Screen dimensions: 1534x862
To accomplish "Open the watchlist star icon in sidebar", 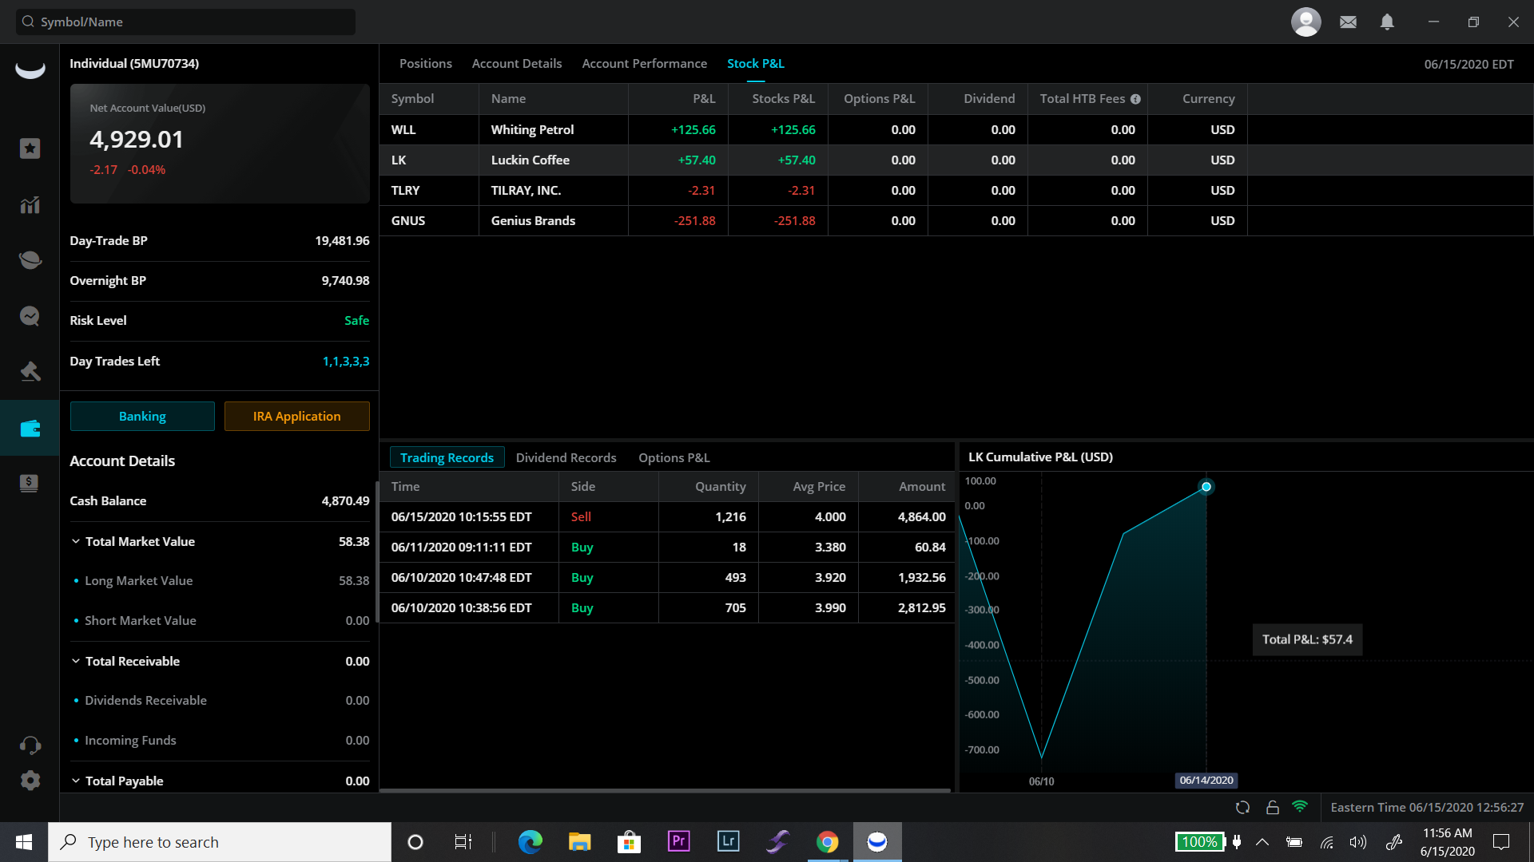I will coord(30,148).
